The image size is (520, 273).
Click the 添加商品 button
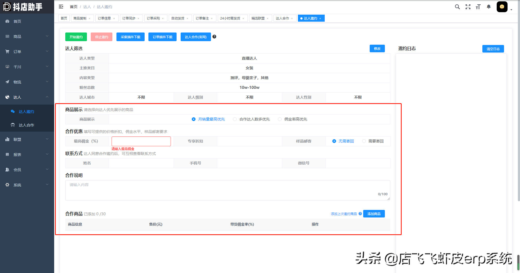[x=374, y=214]
